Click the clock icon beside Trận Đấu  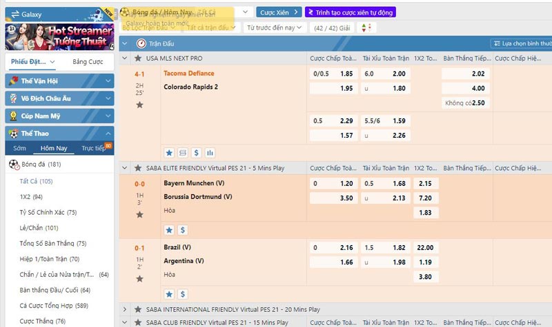(141, 43)
